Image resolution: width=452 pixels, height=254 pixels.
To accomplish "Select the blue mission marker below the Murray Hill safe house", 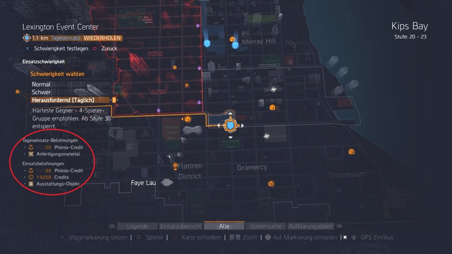I will pyautogui.click(x=235, y=46).
